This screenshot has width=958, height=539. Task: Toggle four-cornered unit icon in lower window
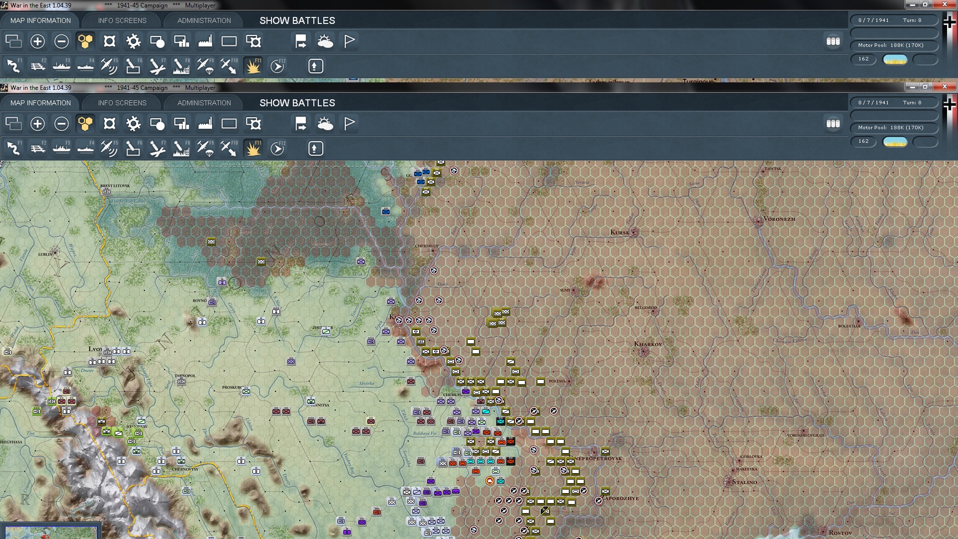coord(109,124)
